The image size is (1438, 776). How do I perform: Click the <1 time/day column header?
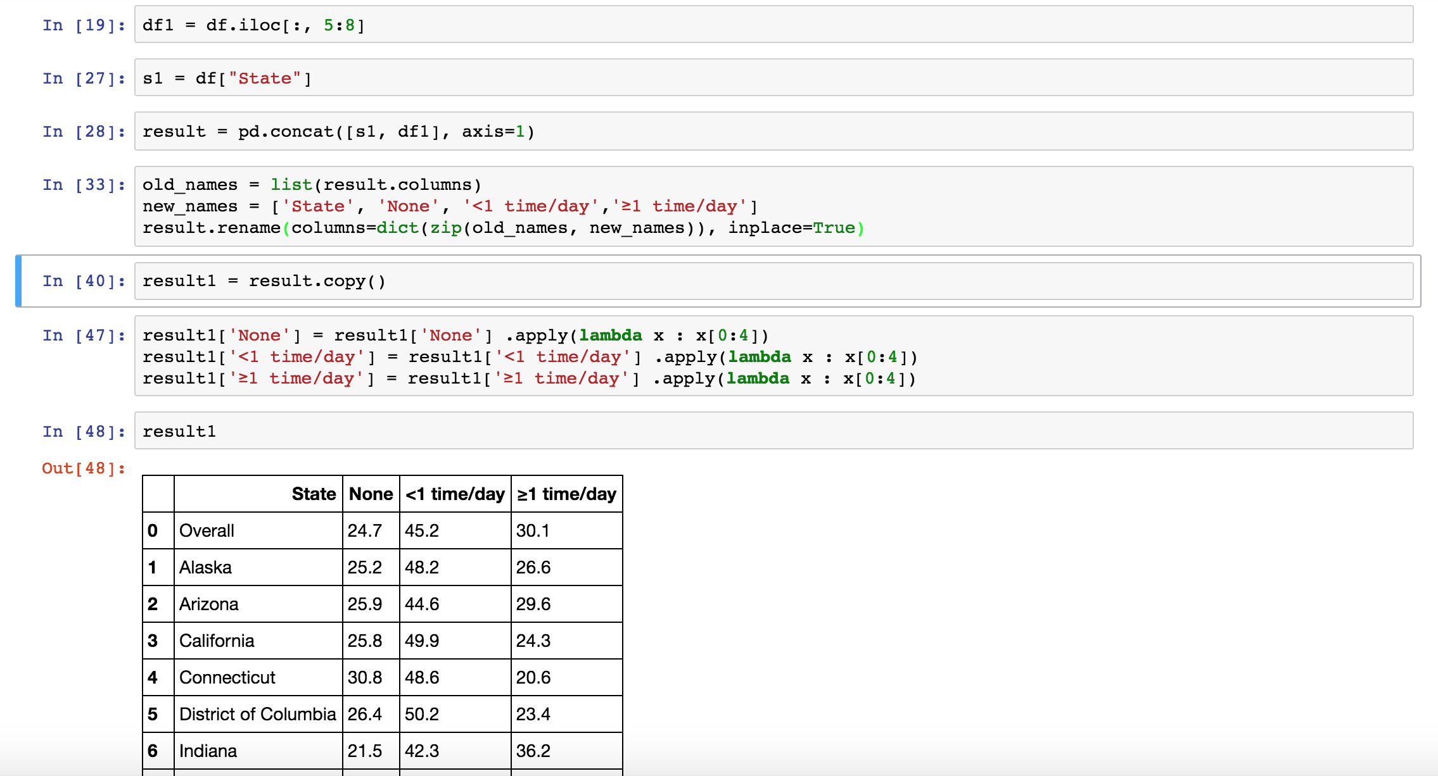(455, 494)
